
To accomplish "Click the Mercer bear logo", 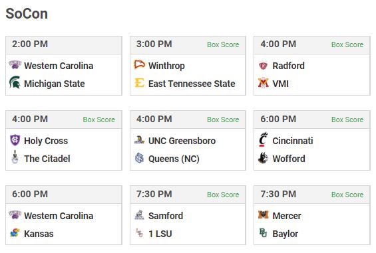I will (x=264, y=214).
